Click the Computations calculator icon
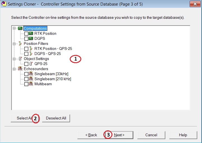Viewport: 202px width, 143px height. point(20,28)
